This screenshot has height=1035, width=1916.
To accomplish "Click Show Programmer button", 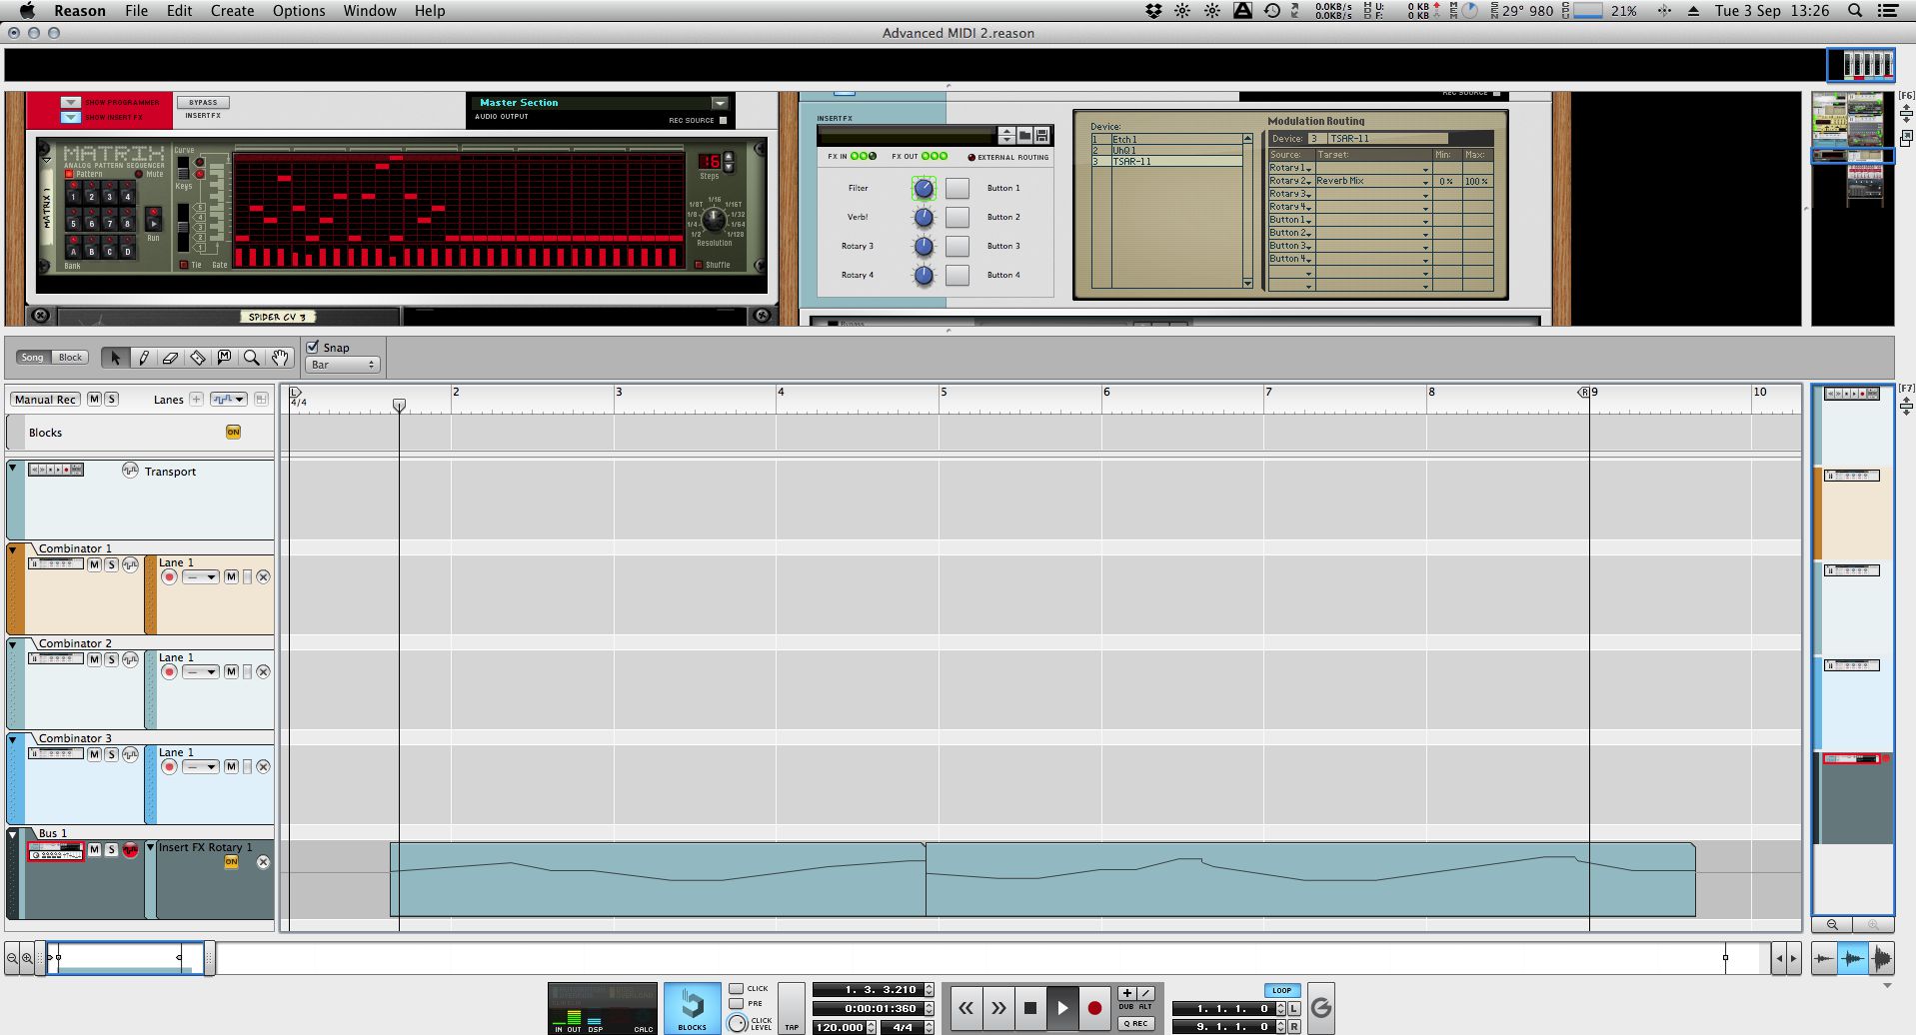I will coord(70,102).
